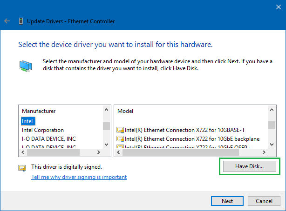The width and height of the screenshot is (286, 211).
Task: Click the device icon beside Update Drivers title
Action: (21, 21)
